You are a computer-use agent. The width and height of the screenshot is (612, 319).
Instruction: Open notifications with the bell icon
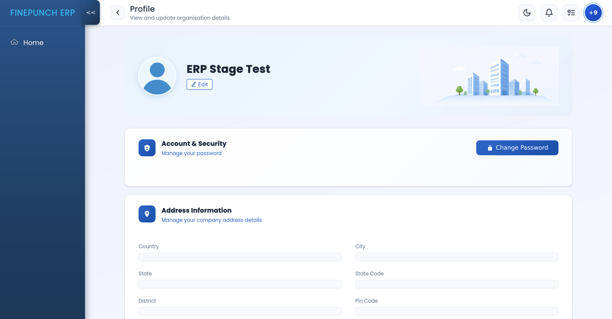point(549,13)
